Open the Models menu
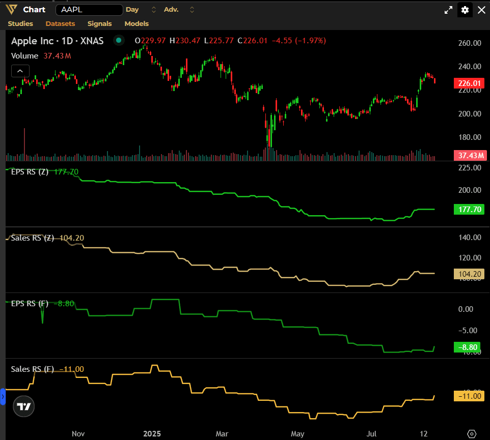The height and width of the screenshot is (440, 490). click(x=137, y=24)
